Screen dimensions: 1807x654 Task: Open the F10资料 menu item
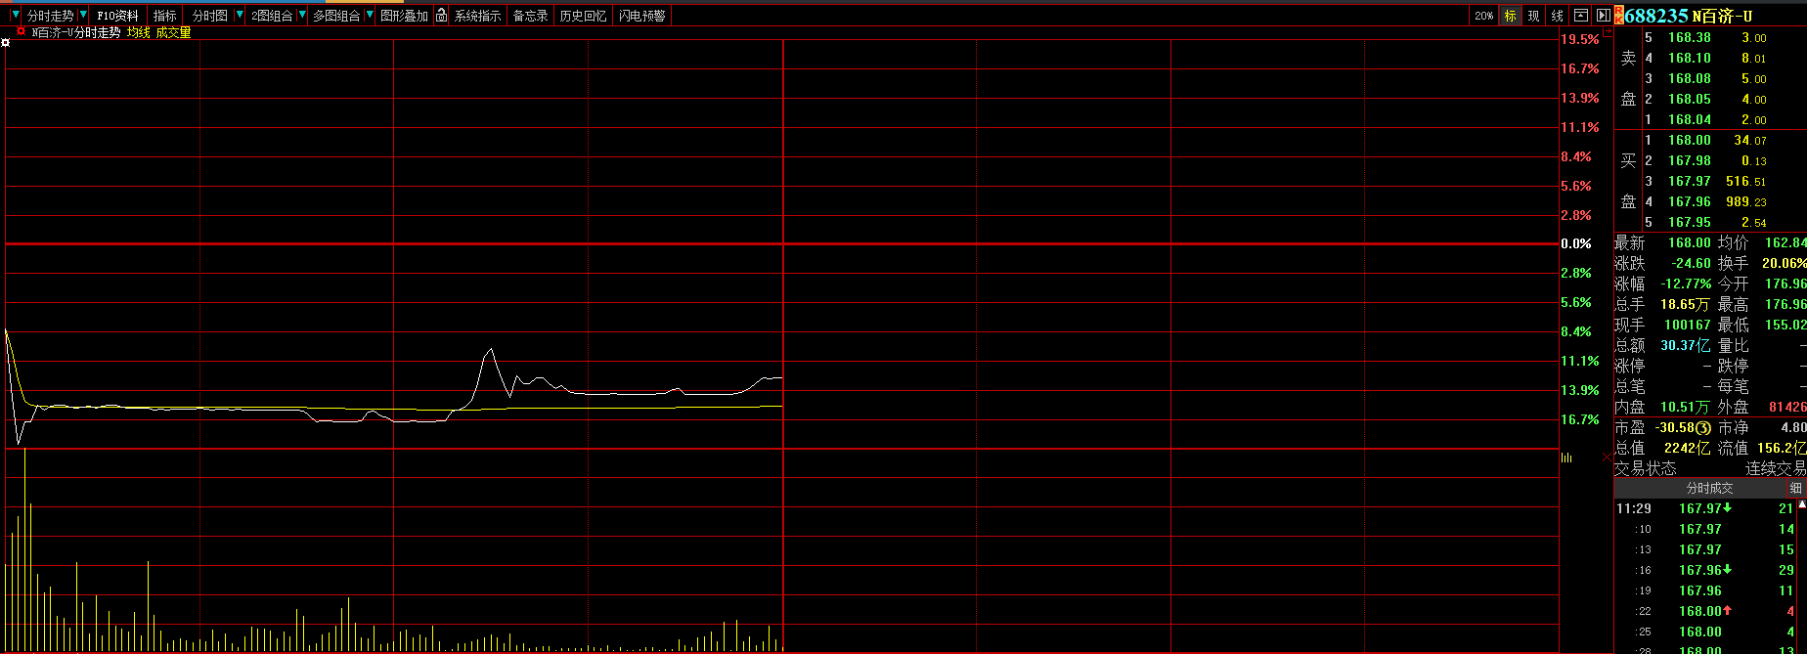click(117, 16)
